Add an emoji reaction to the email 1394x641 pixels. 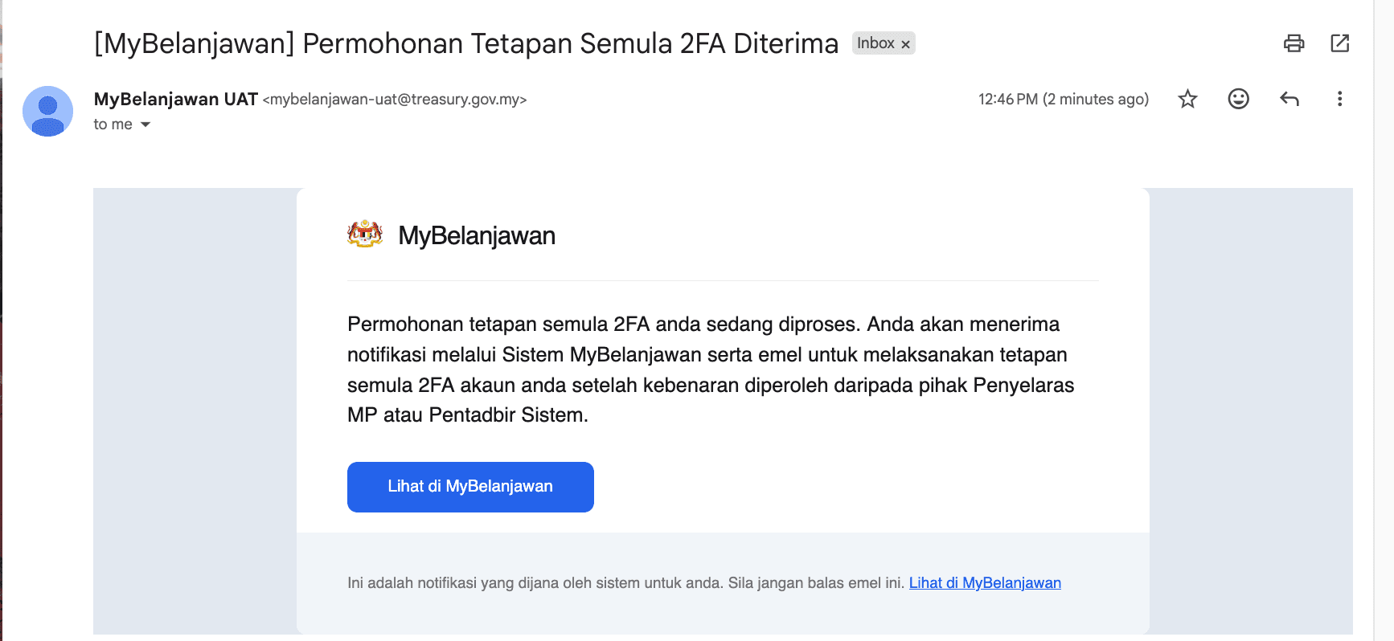pyautogui.click(x=1238, y=99)
